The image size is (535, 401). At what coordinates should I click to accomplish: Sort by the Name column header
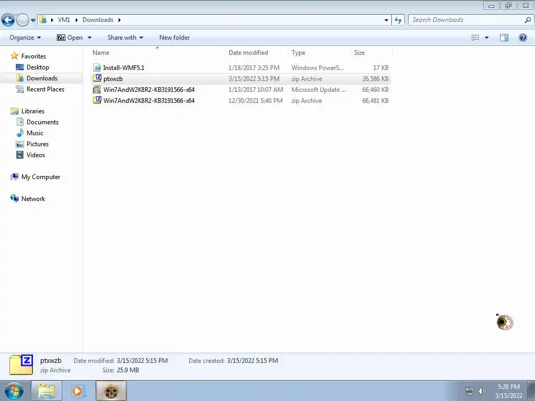(158, 53)
